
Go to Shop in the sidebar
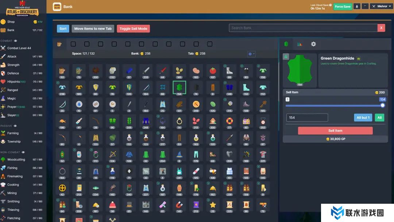[x=11, y=22]
